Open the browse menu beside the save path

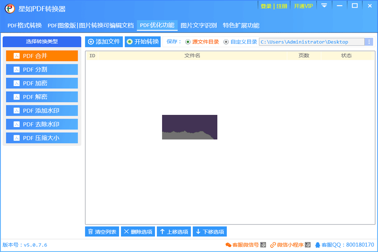click(x=369, y=42)
